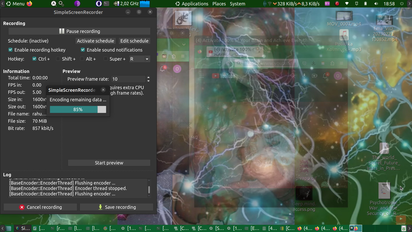The height and width of the screenshot is (232, 412).
Task: Click Activate schedule button
Action: click(96, 41)
